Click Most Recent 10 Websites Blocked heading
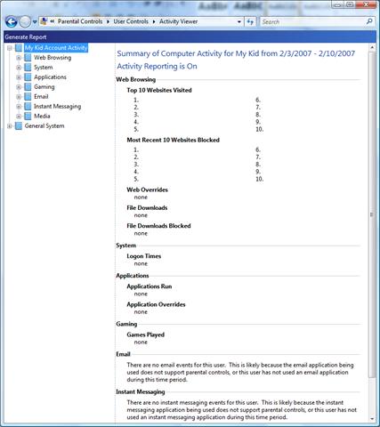This screenshot has width=380, height=427. click(x=174, y=140)
